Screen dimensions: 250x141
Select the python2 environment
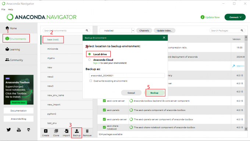[x=67, y=114]
